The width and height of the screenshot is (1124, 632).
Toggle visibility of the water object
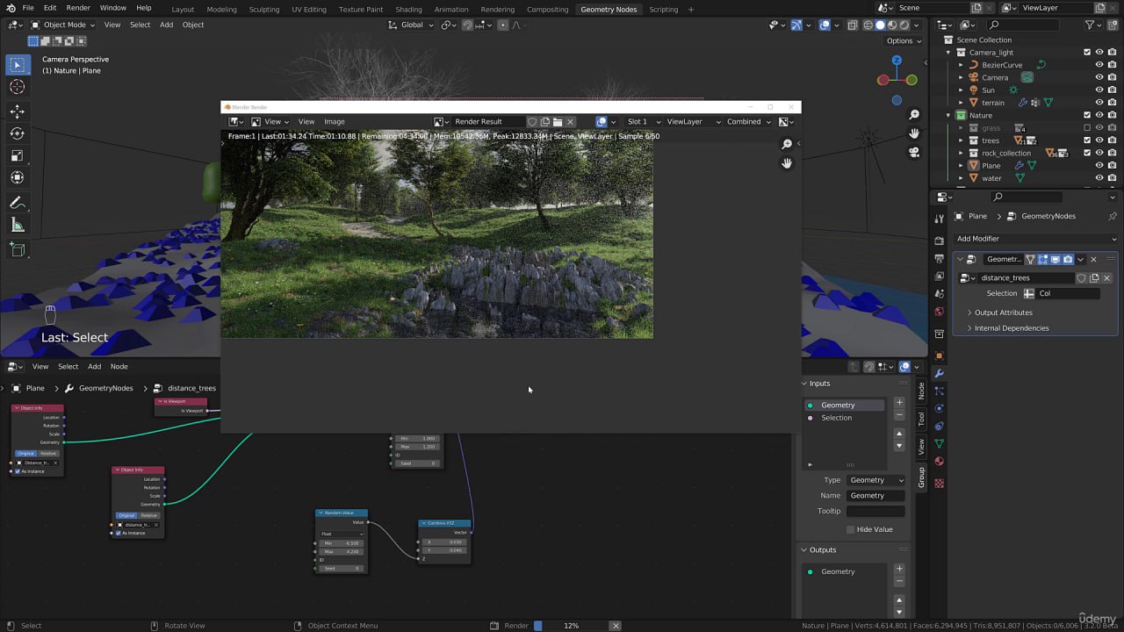(x=1099, y=178)
